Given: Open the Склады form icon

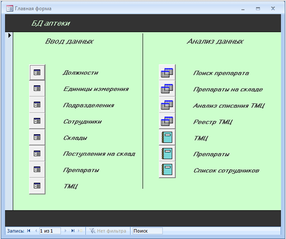Looking at the screenshot, I should tap(37, 137).
